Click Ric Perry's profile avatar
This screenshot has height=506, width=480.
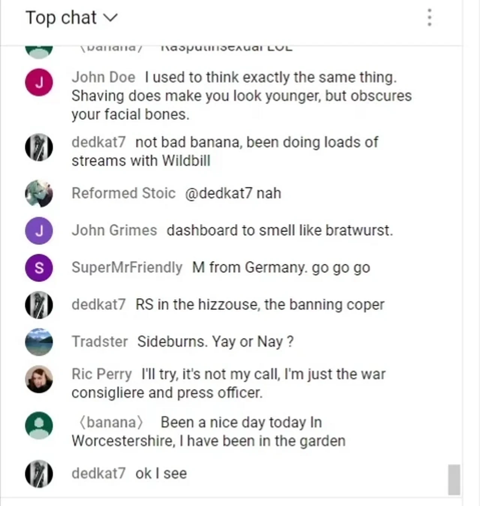pos(39,379)
